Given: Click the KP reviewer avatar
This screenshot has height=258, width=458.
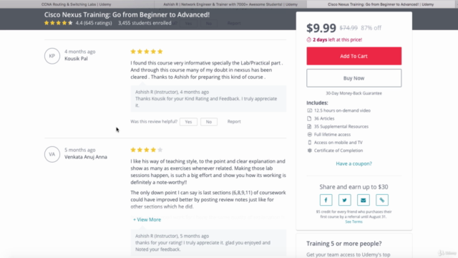Looking at the screenshot, I should [x=52, y=56].
